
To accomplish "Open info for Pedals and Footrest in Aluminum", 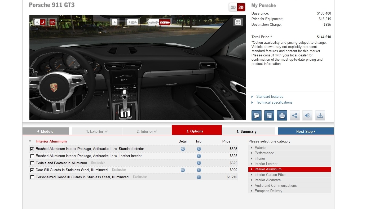I will pos(199,163).
